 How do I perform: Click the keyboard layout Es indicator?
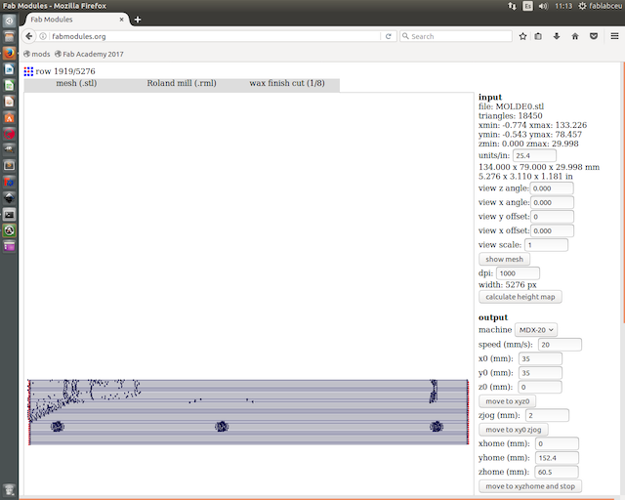coord(527,6)
